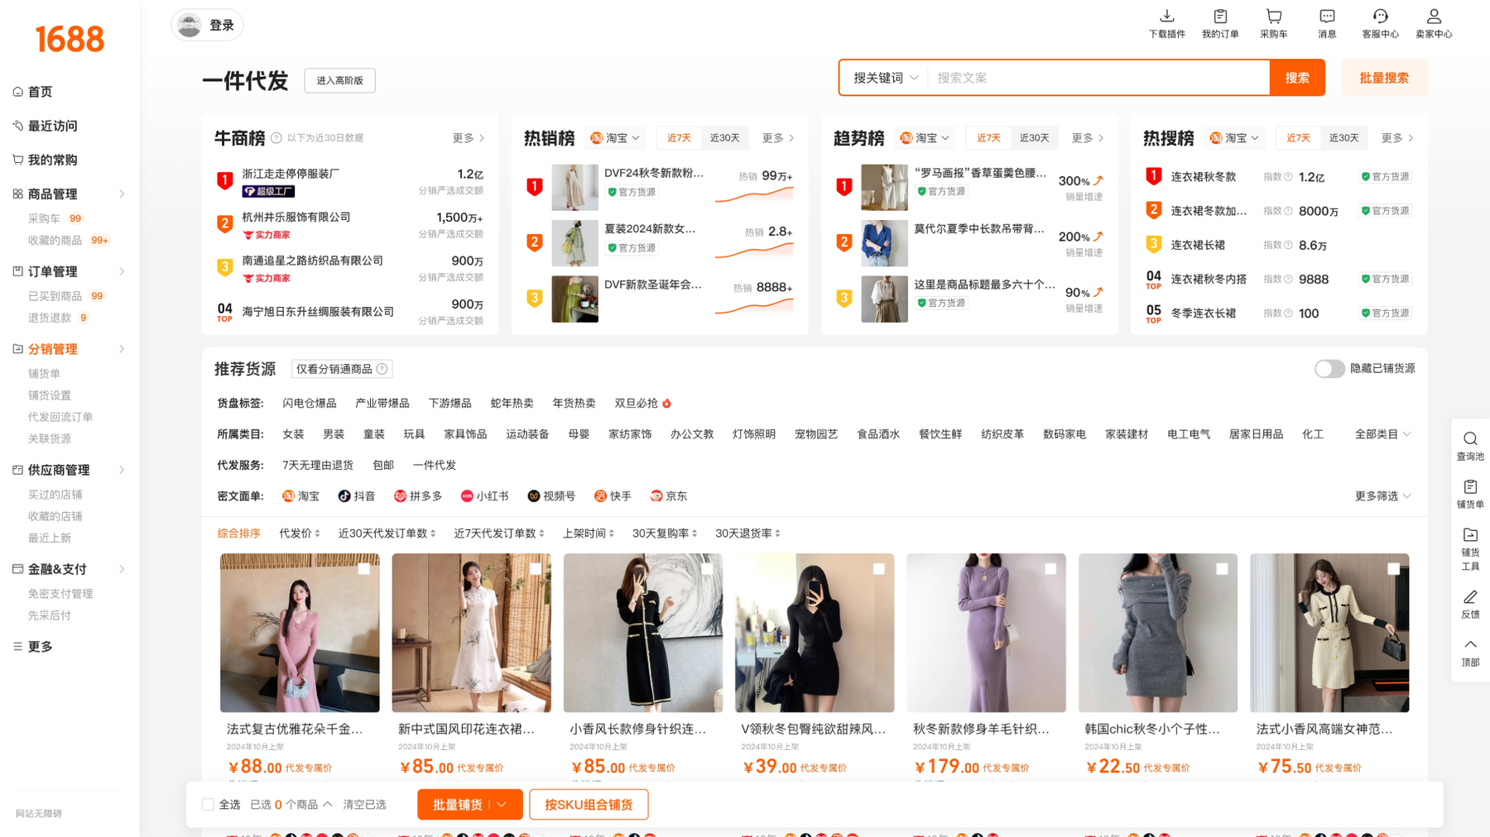Open 淘宝 dropdown in 热销榜
1490x837 pixels.
(x=614, y=138)
